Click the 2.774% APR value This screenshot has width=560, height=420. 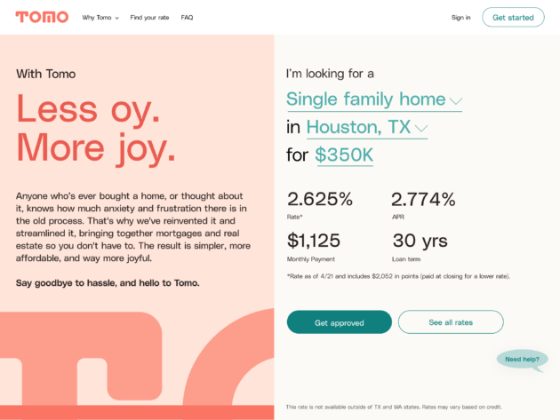tap(423, 199)
